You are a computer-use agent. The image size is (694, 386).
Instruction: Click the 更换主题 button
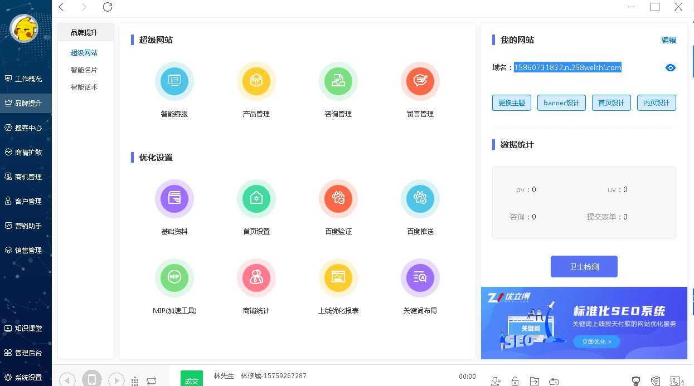(512, 102)
